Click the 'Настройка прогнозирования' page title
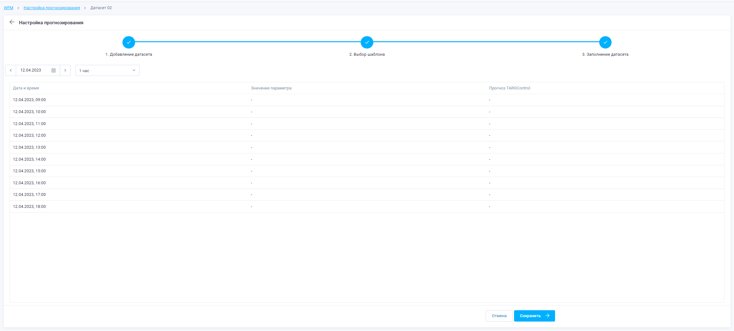Screen dimensions: 734x331 (x=51, y=23)
